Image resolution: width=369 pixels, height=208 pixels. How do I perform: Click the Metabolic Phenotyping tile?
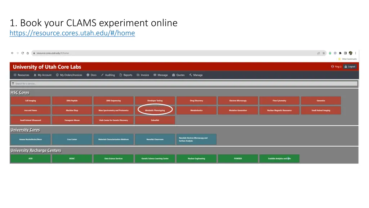click(155, 110)
